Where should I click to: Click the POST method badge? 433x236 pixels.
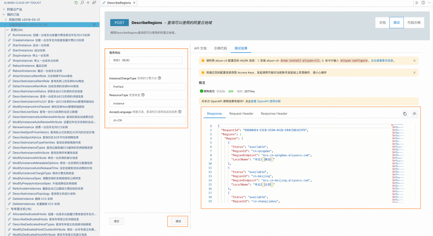(x=119, y=23)
